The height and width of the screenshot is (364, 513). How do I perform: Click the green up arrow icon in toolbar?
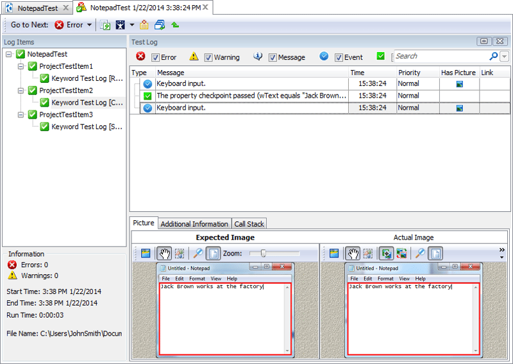click(x=175, y=25)
